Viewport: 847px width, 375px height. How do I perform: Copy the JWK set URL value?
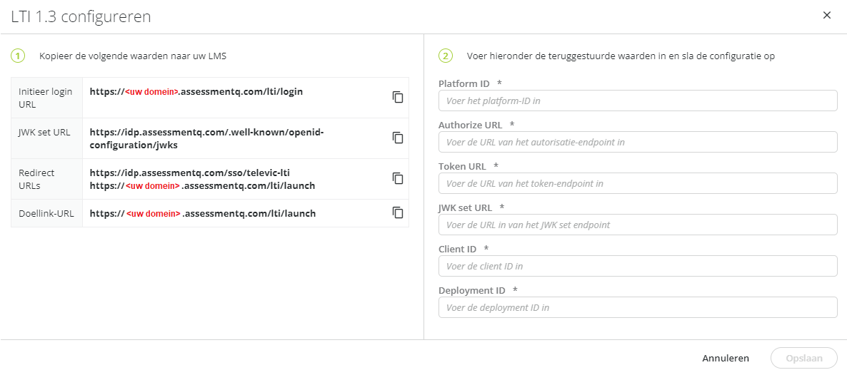(398, 138)
